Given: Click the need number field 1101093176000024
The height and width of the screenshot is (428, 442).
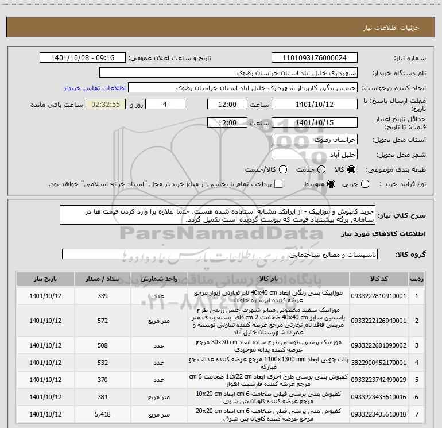Looking at the screenshot, I should [315, 58].
